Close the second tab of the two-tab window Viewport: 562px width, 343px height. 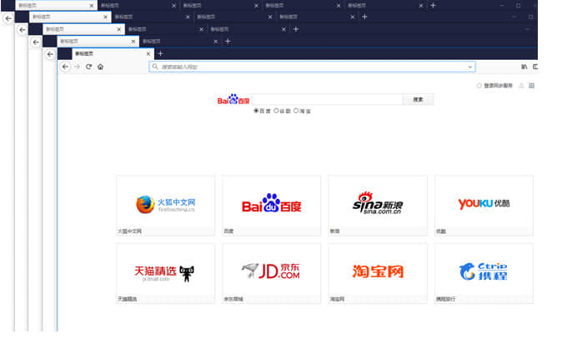(x=215, y=42)
